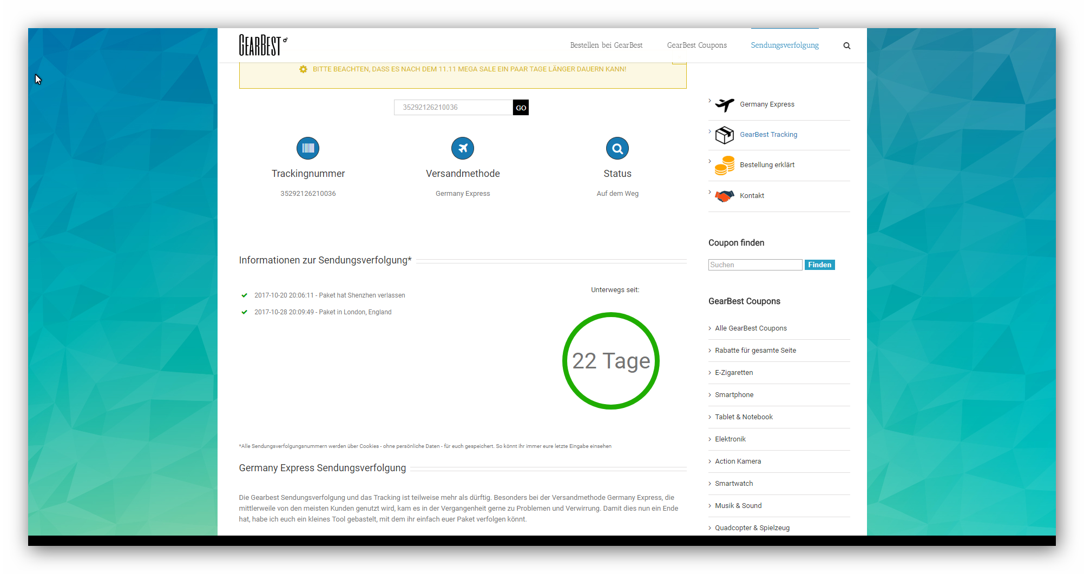
Task: Click the package box GearBest Tracking icon
Action: (724, 135)
